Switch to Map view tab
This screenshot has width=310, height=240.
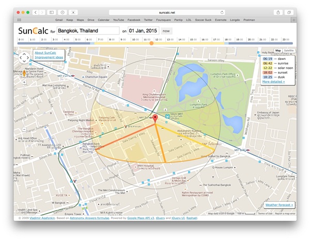pos(278,51)
